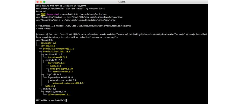The height and width of the screenshot is (104, 243).
Task: Click the 'tar-stream@1.5.5' tree entry
Action: coord(57,57)
